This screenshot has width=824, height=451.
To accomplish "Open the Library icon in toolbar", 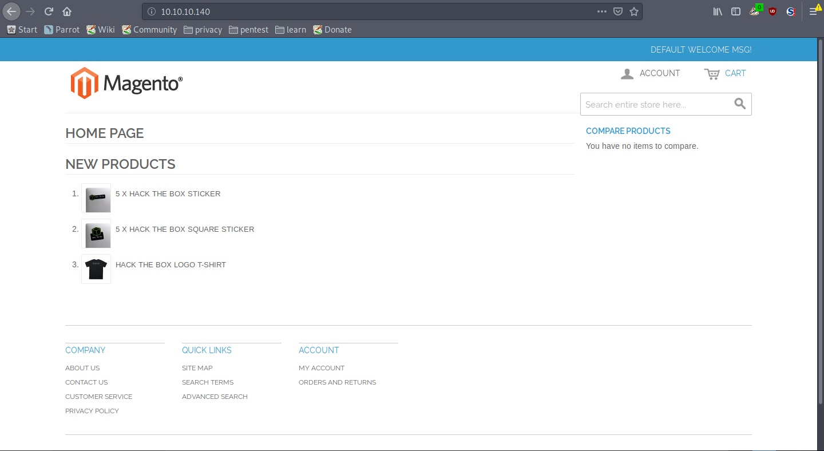I will 718,11.
